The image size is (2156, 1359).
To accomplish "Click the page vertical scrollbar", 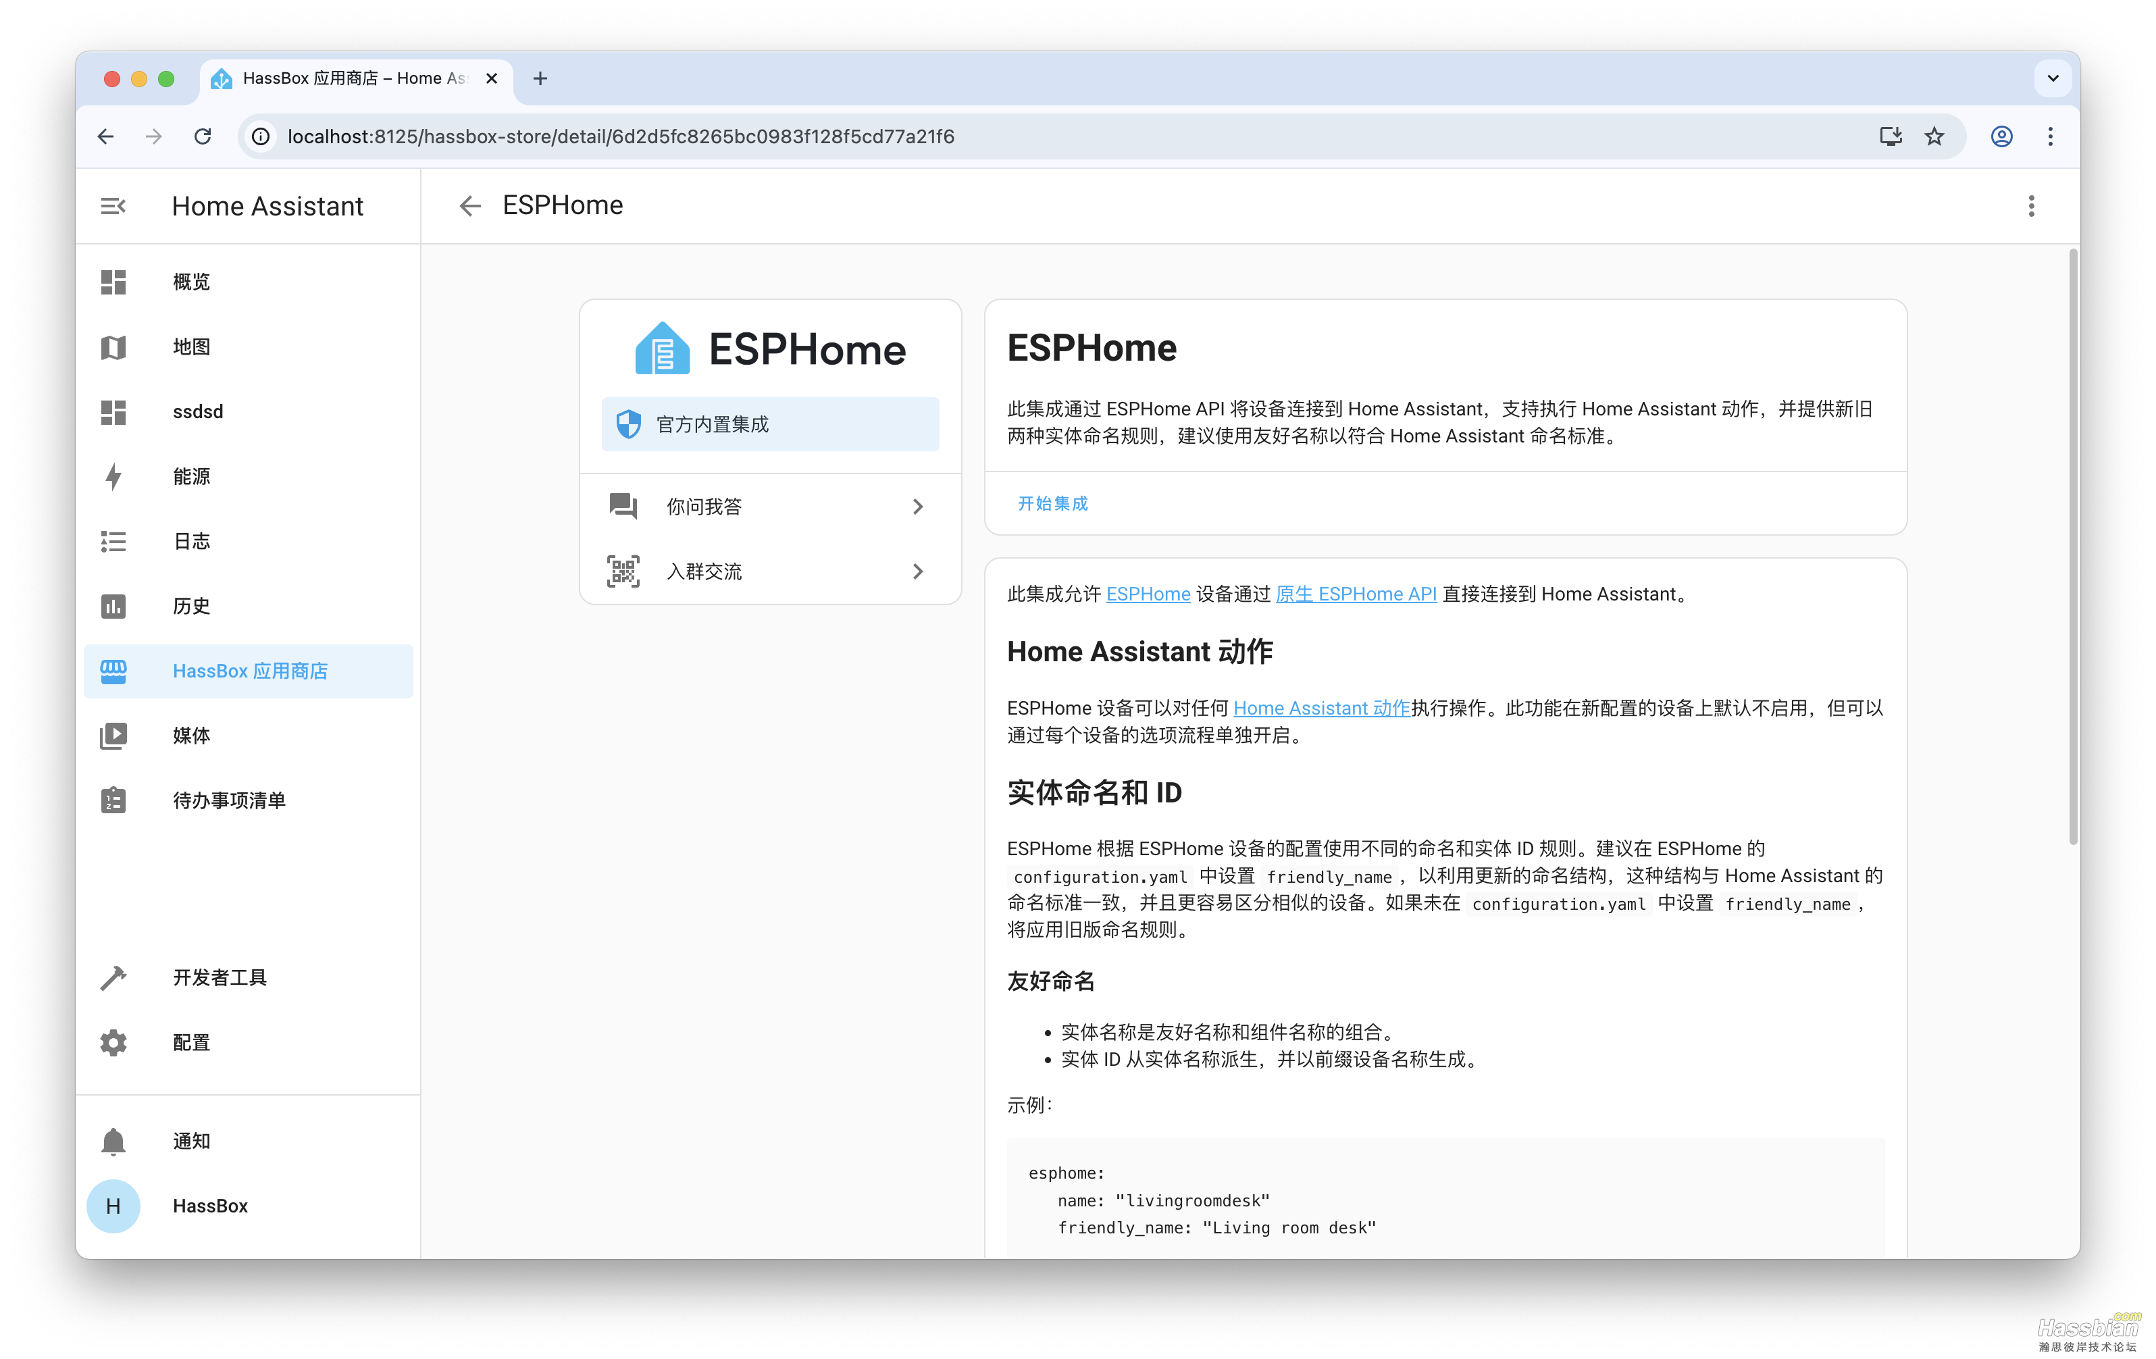I will coord(2073,546).
